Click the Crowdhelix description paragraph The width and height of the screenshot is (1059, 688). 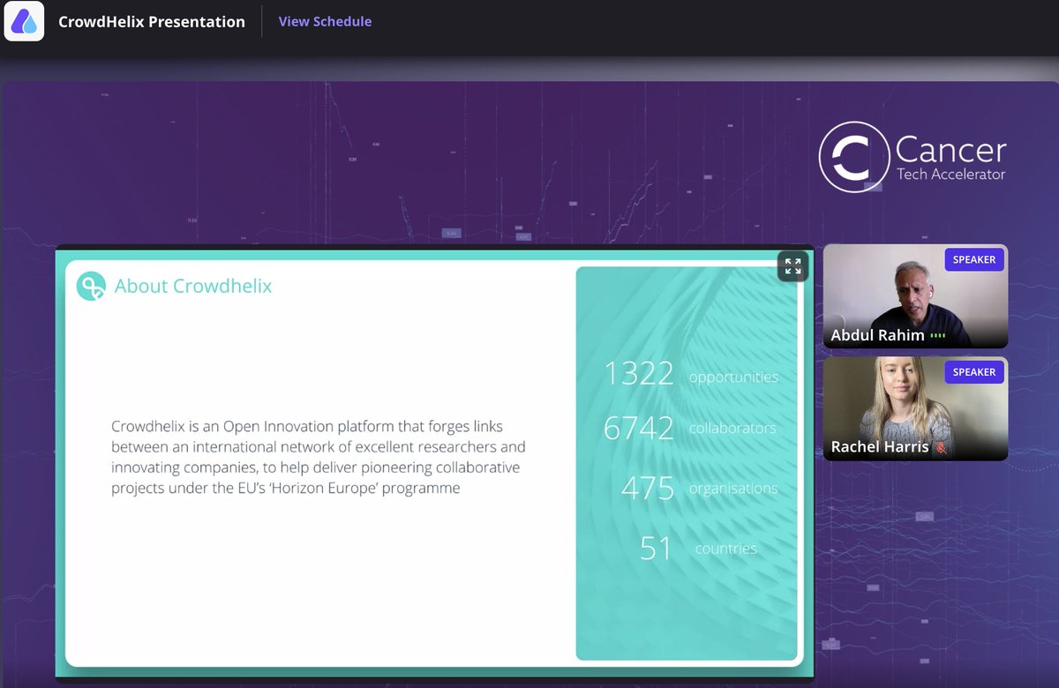point(319,457)
